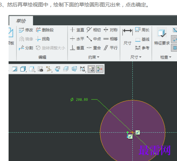Apply the 中点 midpoint constraint
The width and height of the screenshot is (177, 161).
point(94,39)
